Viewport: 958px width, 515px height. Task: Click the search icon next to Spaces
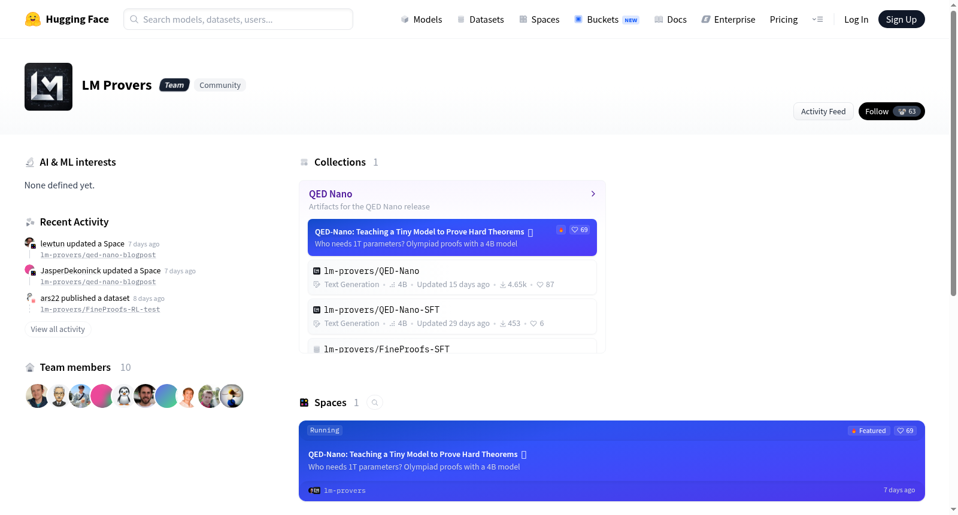(375, 403)
